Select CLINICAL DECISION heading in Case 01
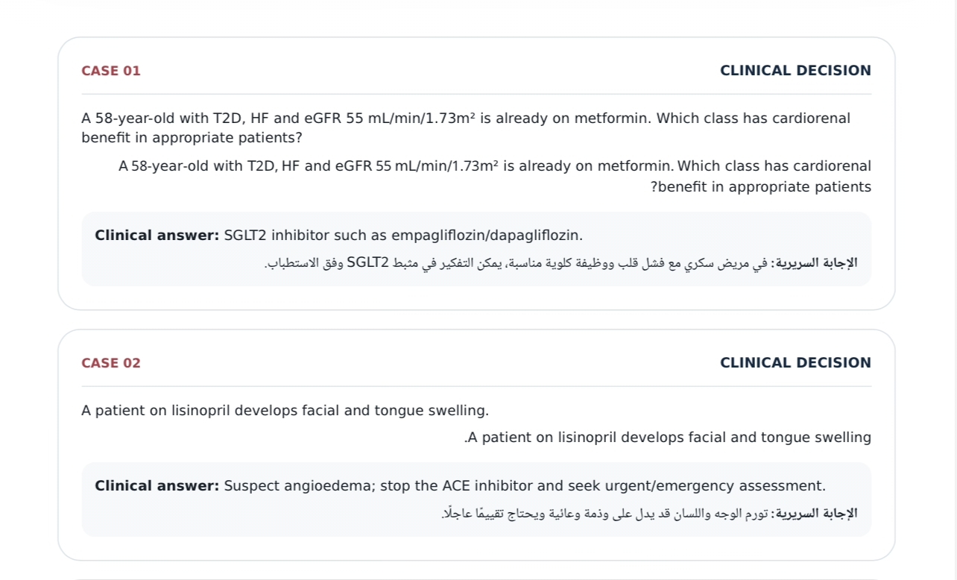The image size is (957, 580). point(795,71)
